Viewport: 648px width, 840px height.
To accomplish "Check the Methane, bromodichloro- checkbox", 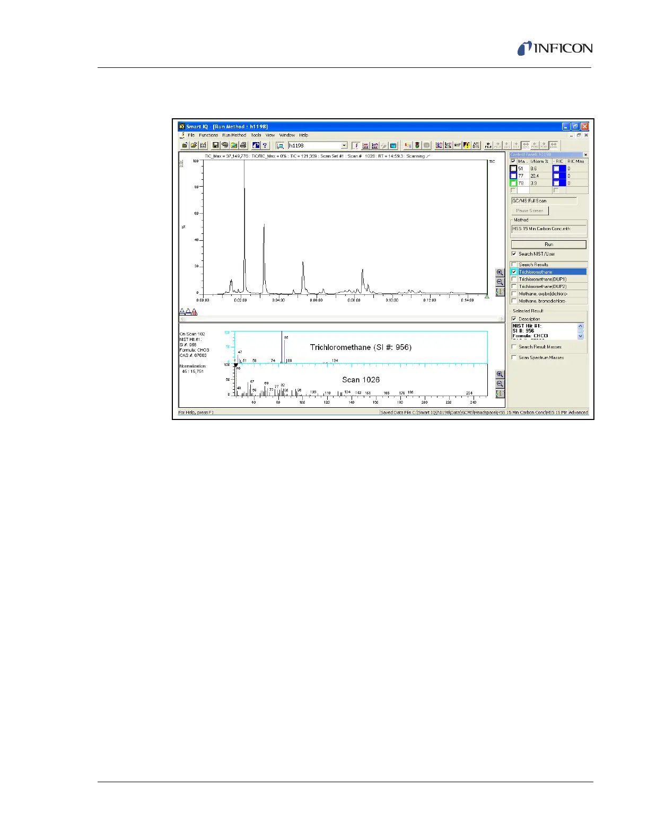I will (x=514, y=301).
